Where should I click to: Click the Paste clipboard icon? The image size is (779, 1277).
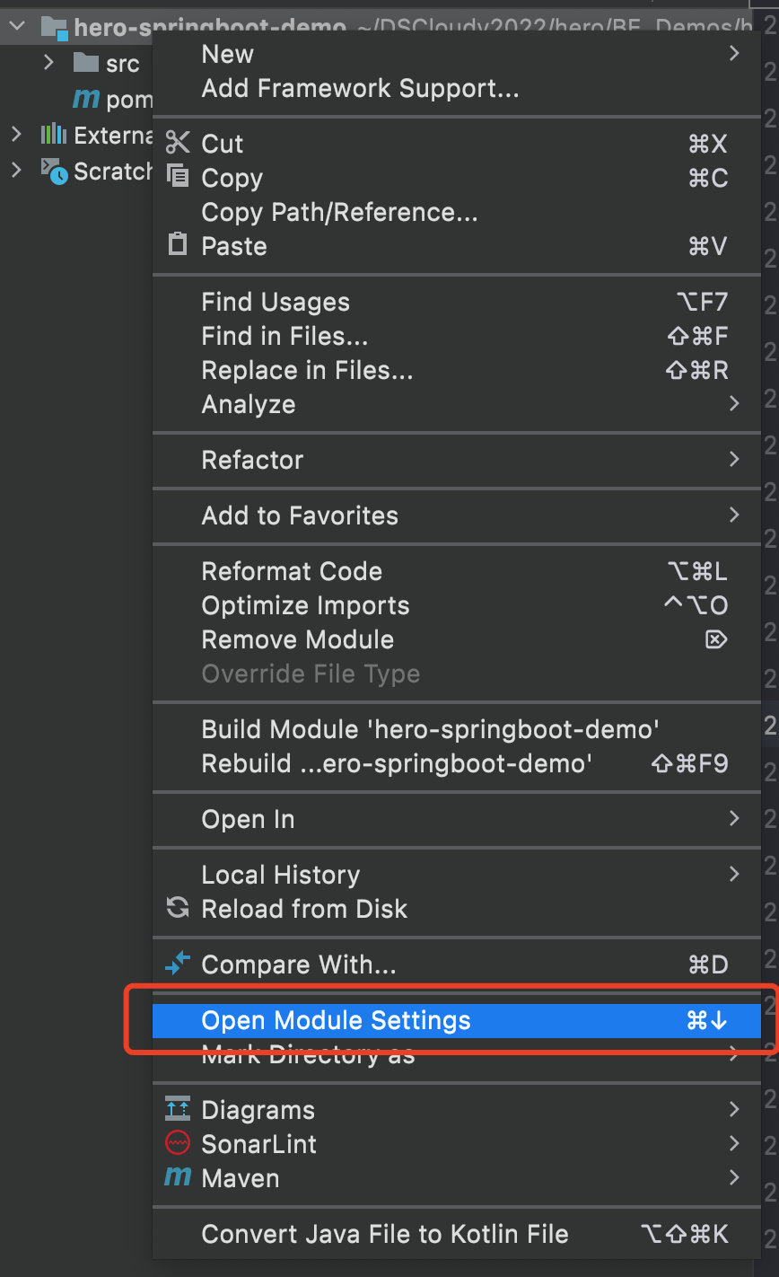[x=178, y=244]
